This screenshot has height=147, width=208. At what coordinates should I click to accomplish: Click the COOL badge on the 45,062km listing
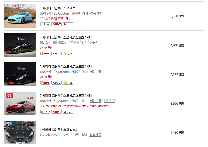click(x=56, y=82)
